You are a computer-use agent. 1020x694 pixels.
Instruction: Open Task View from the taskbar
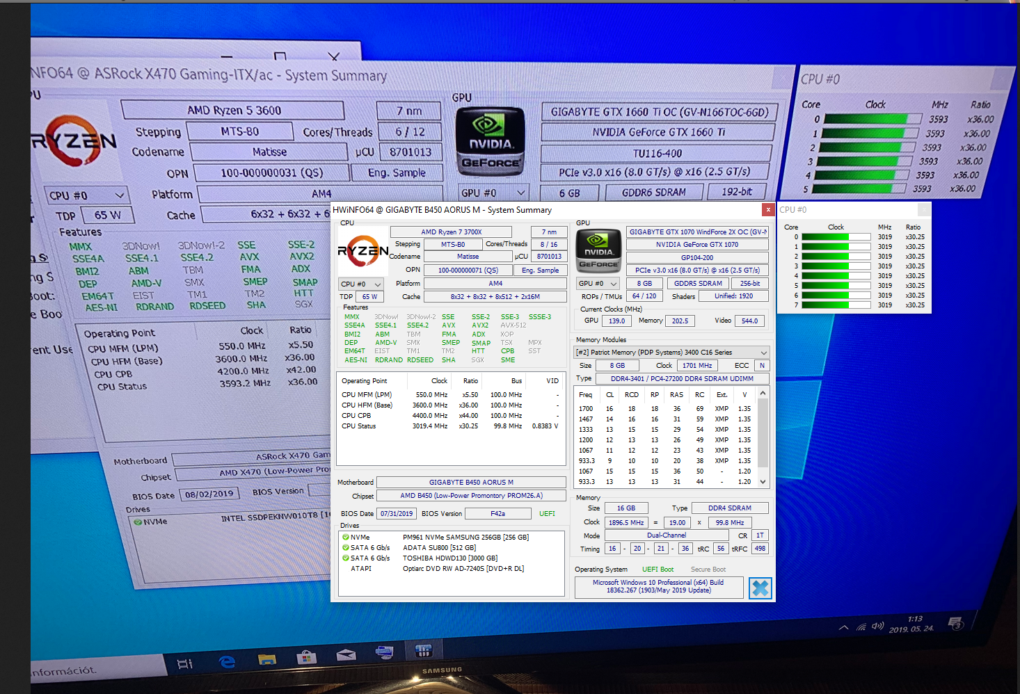click(x=184, y=663)
